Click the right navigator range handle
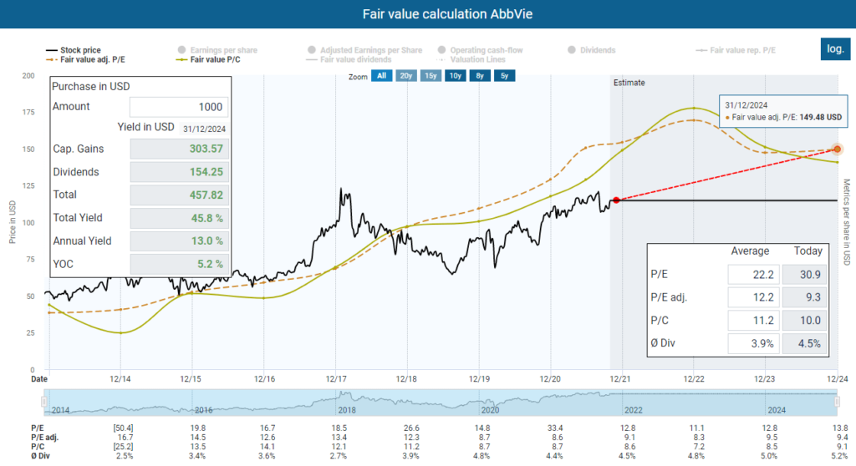The height and width of the screenshot is (466, 856). point(837,403)
